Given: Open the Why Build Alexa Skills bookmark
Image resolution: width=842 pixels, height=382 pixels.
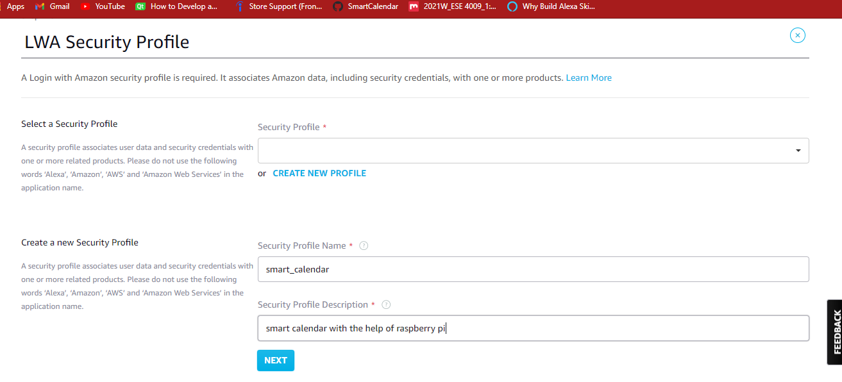Looking at the screenshot, I should pos(551,6).
